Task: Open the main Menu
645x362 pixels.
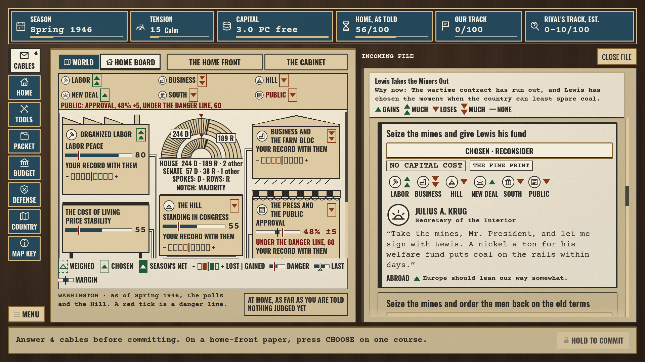Action: pos(27,314)
